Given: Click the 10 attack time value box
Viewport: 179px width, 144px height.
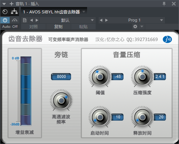Looking at the screenshot, I should click(x=118, y=117).
